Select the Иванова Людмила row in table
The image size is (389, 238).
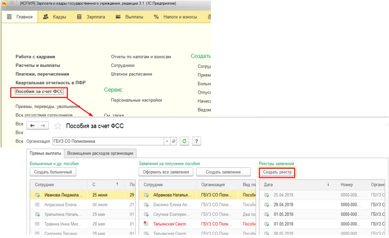point(63,195)
